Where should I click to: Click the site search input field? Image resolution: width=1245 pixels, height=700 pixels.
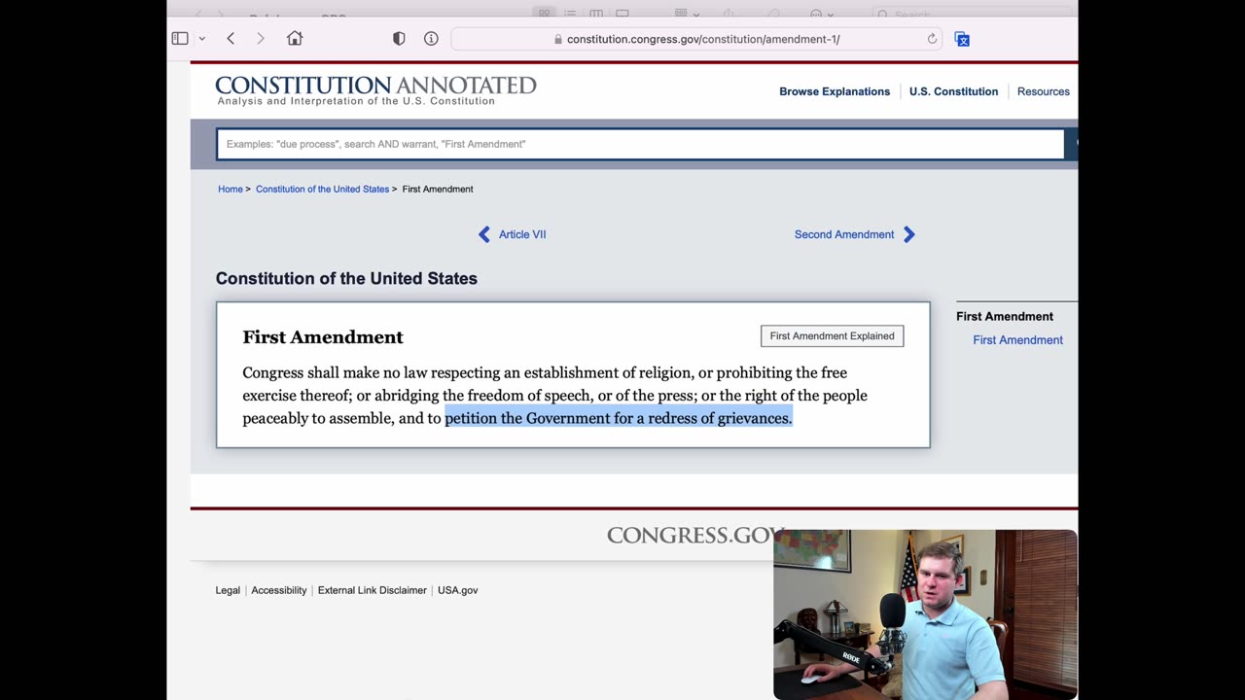pos(640,144)
